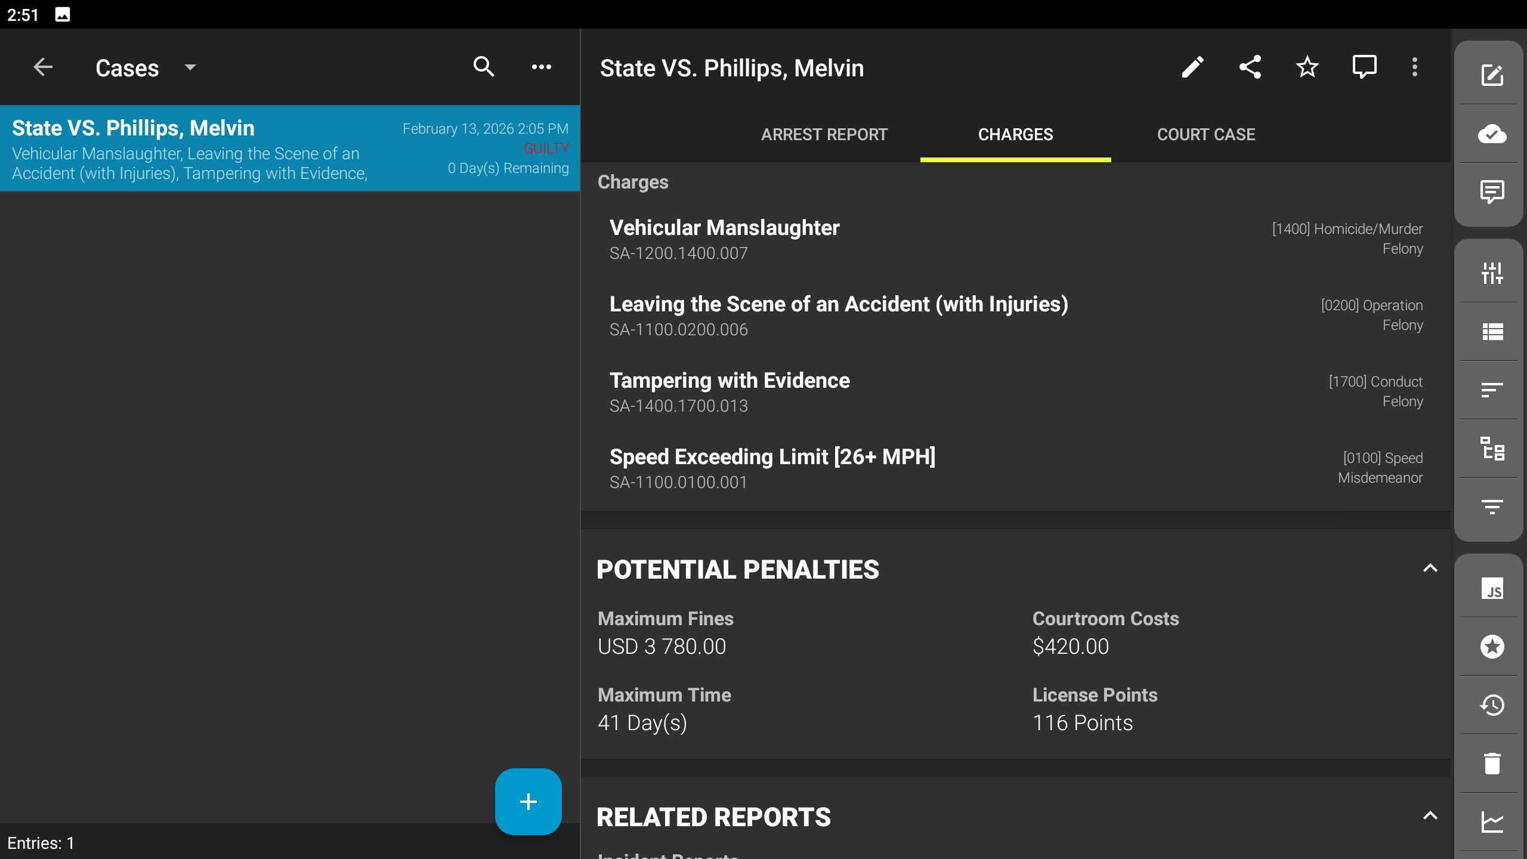Image resolution: width=1527 pixels, height=859 pixels.
Task: Switch to the Court Case tab
Action: [x=1206, y=135]
